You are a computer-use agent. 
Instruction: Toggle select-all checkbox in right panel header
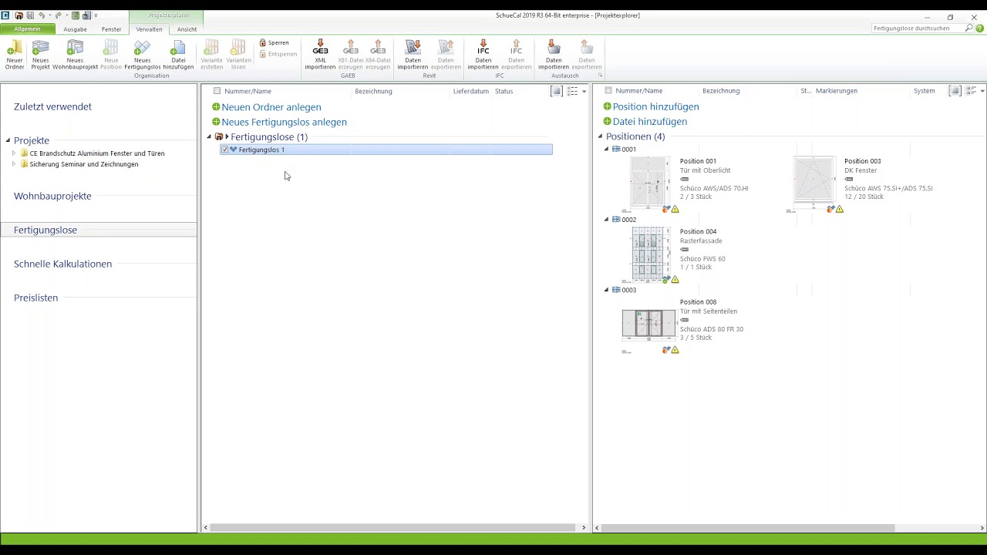(608, 91)
